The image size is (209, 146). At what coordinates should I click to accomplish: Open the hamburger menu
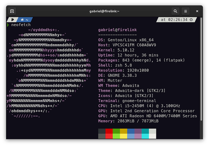tap(186, 11)
